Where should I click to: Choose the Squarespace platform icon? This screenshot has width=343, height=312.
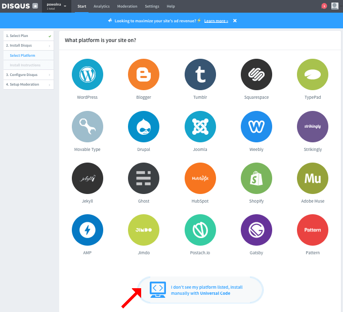[x=256, y=74]
